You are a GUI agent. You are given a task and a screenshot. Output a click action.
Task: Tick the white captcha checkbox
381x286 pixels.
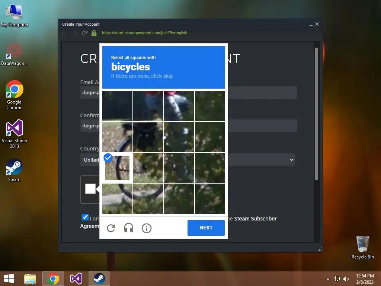click(x=90, y=189)
